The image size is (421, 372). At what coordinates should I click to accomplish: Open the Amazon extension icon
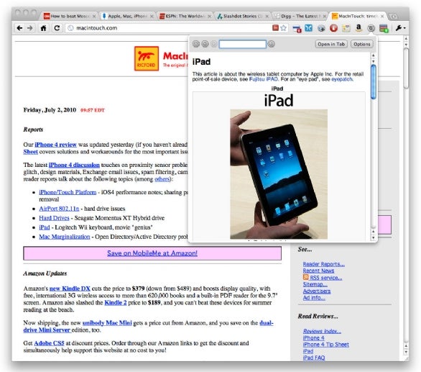click(x=358, y=28)
